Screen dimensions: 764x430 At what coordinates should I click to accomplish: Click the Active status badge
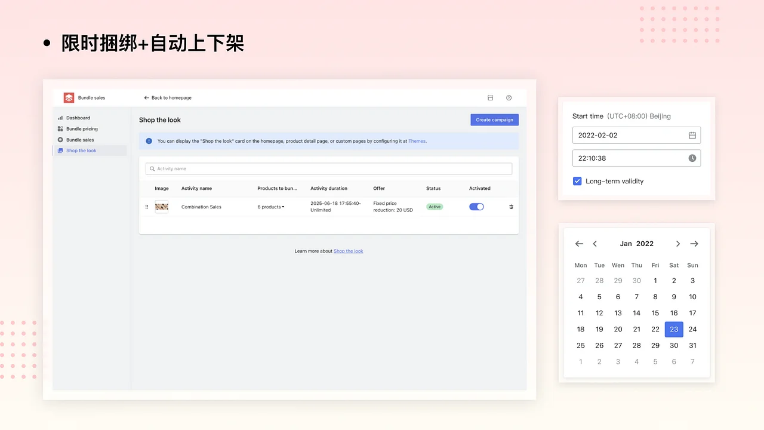point(435,207)
